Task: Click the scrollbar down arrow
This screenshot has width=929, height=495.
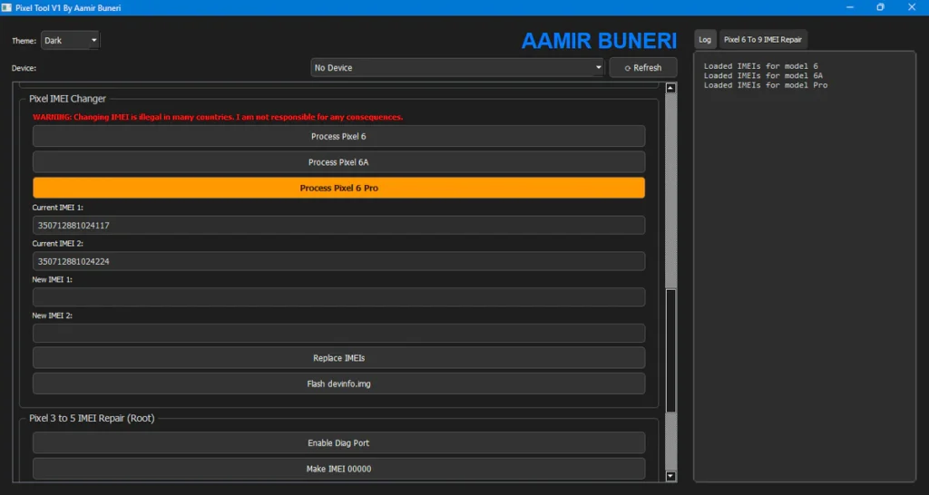Action: [670, 476]
